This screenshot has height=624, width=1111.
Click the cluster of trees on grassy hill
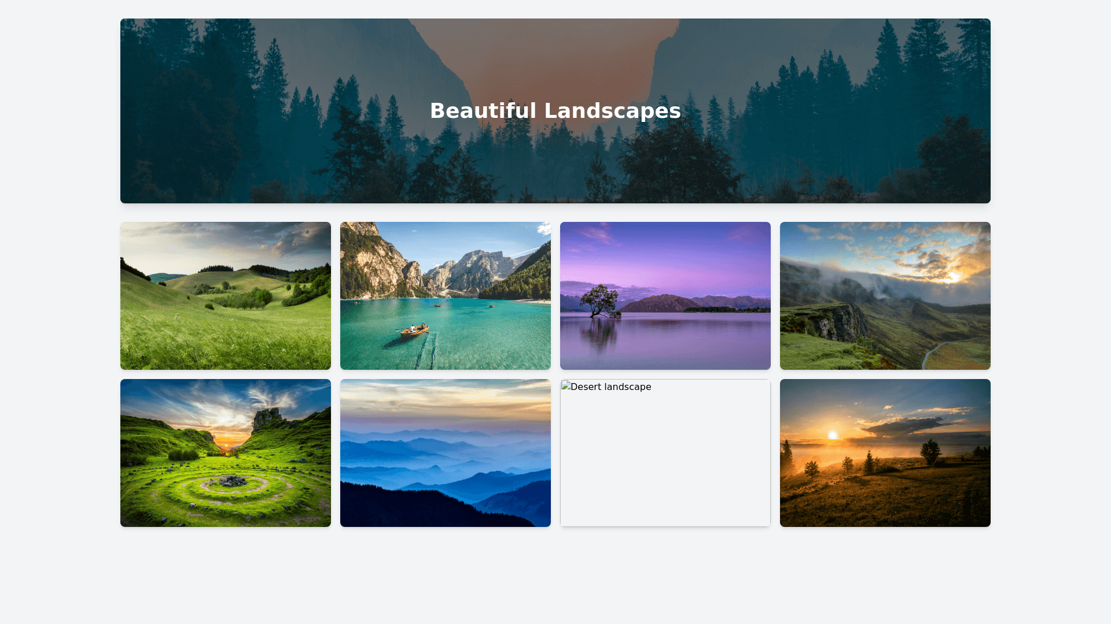[249, 299]
